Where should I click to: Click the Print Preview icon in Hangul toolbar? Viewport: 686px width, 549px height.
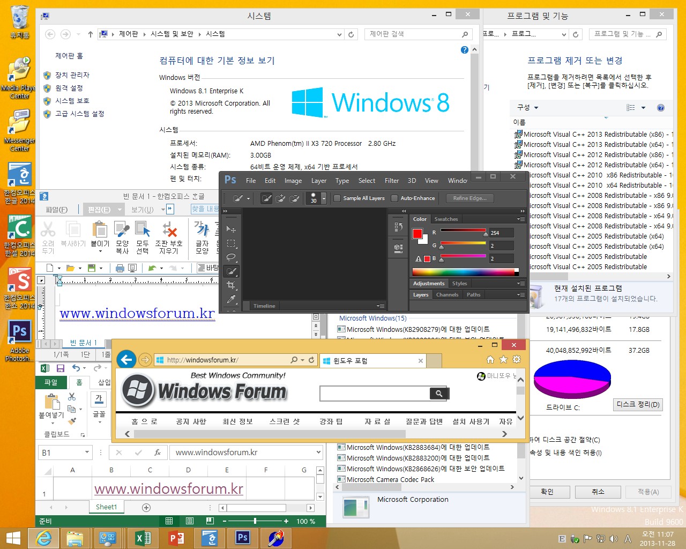132,268
